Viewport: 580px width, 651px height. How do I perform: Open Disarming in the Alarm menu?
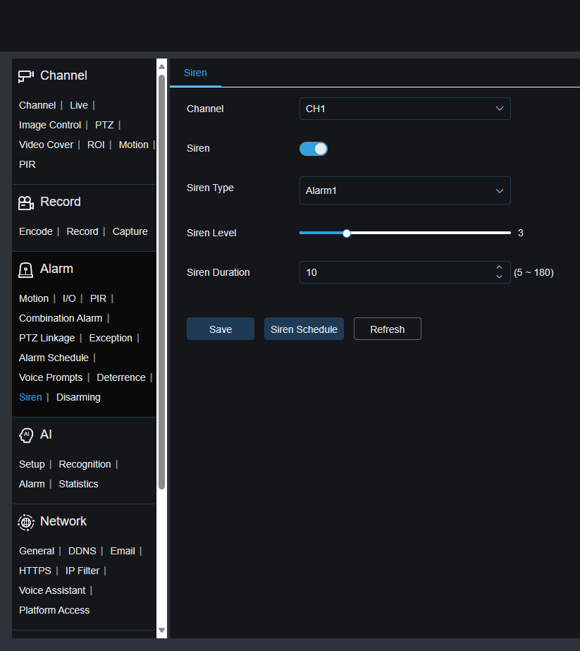click(x=78, y=397)
